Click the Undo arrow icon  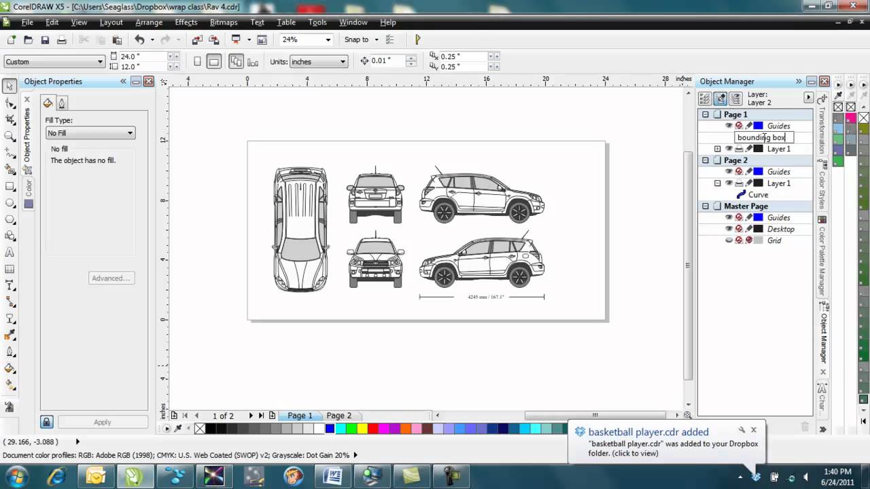point(139,40)
